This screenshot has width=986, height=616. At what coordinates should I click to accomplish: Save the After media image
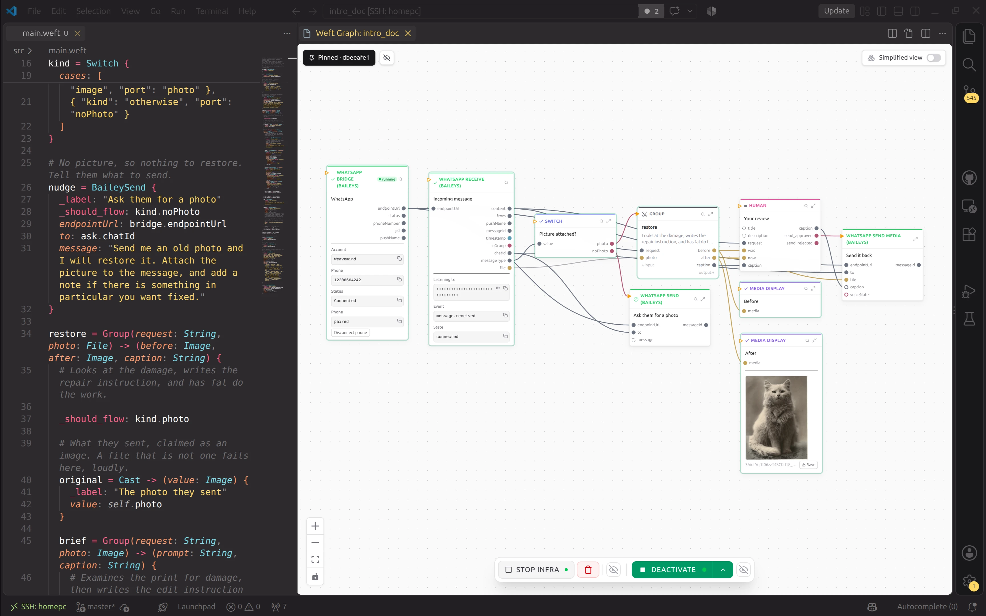pos(808,465)
